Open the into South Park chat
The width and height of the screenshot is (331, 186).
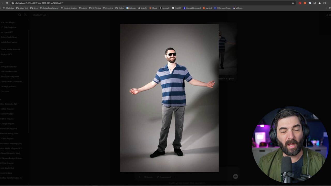pos(7,168)
